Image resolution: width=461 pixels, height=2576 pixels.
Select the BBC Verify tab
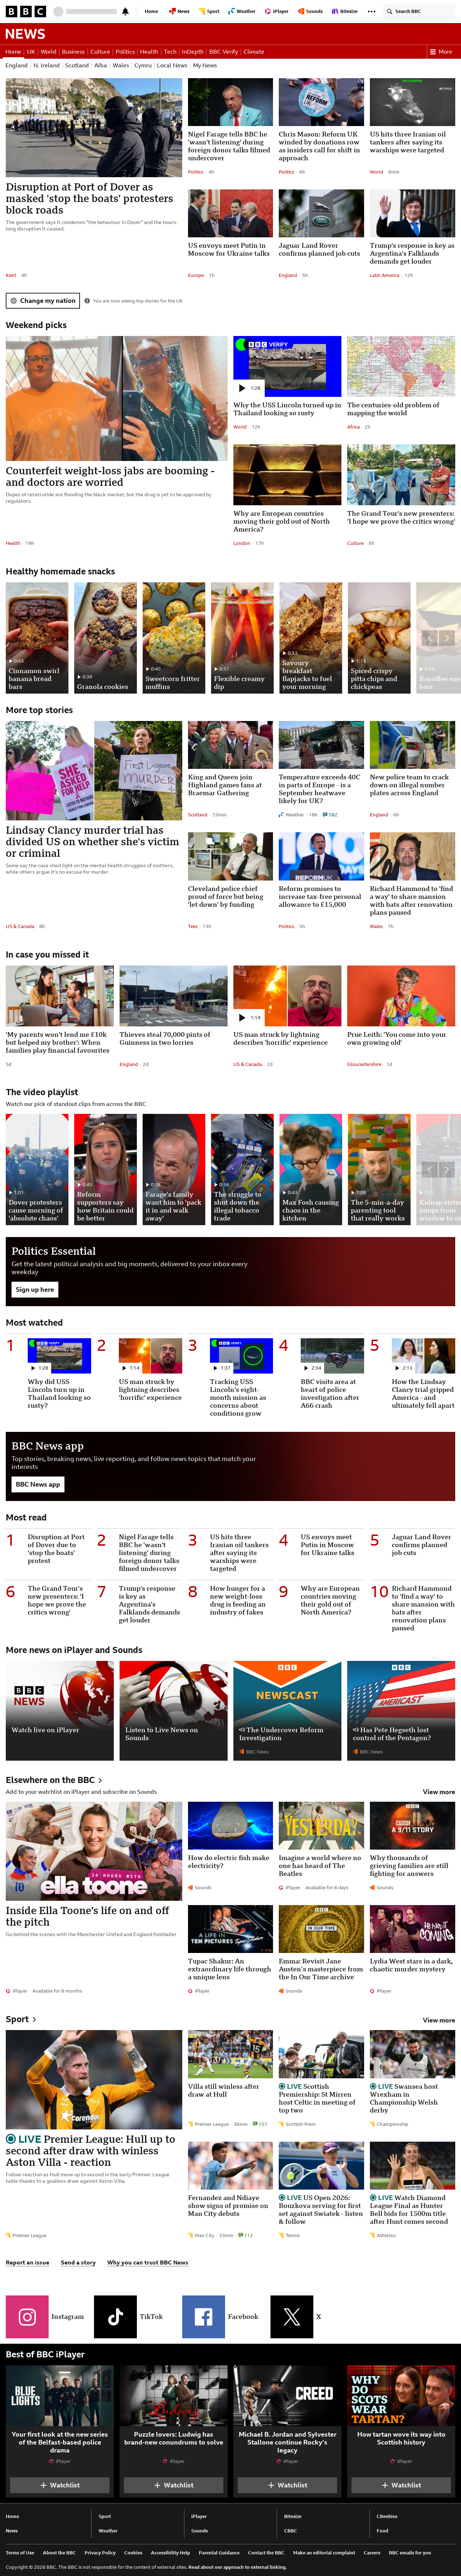click(224, 51)
